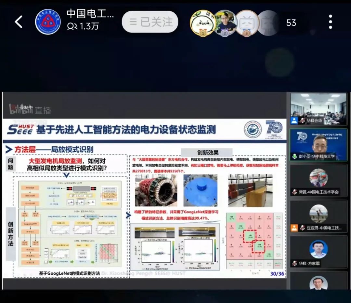Select 彭小圣-华中科技大学's video feed

[318, 143]
